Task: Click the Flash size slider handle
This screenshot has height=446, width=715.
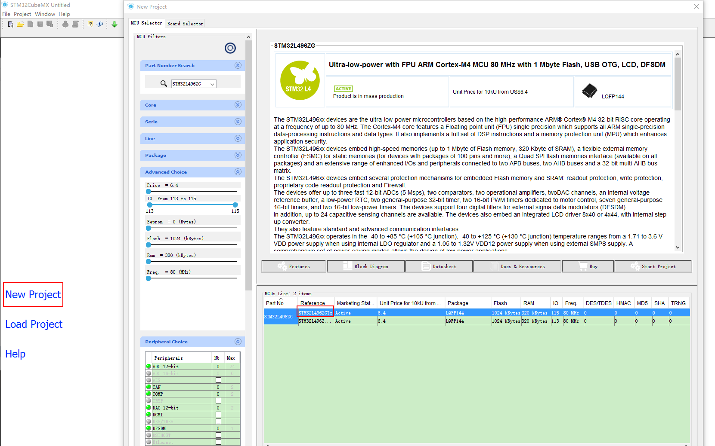Action: point(149,245)
